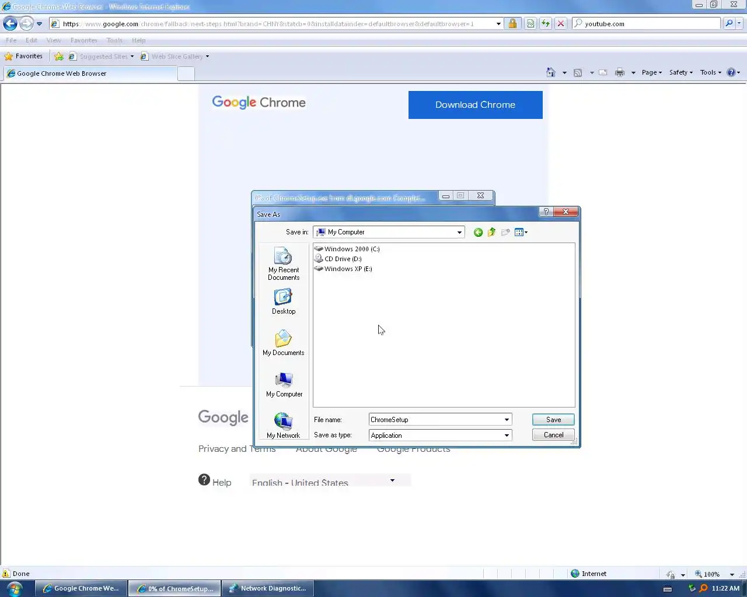Click the Read Mail icon in command bar
The image size is (747, 597).
tap(603, 72)
